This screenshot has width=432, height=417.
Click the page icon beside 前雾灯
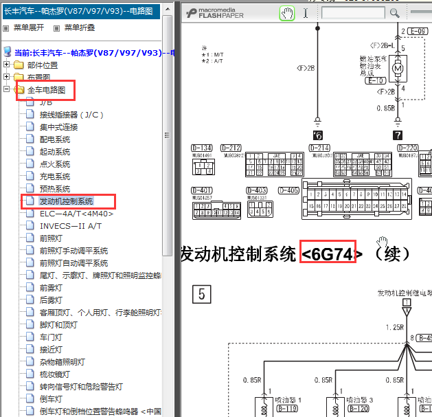[x=30, y=287]
